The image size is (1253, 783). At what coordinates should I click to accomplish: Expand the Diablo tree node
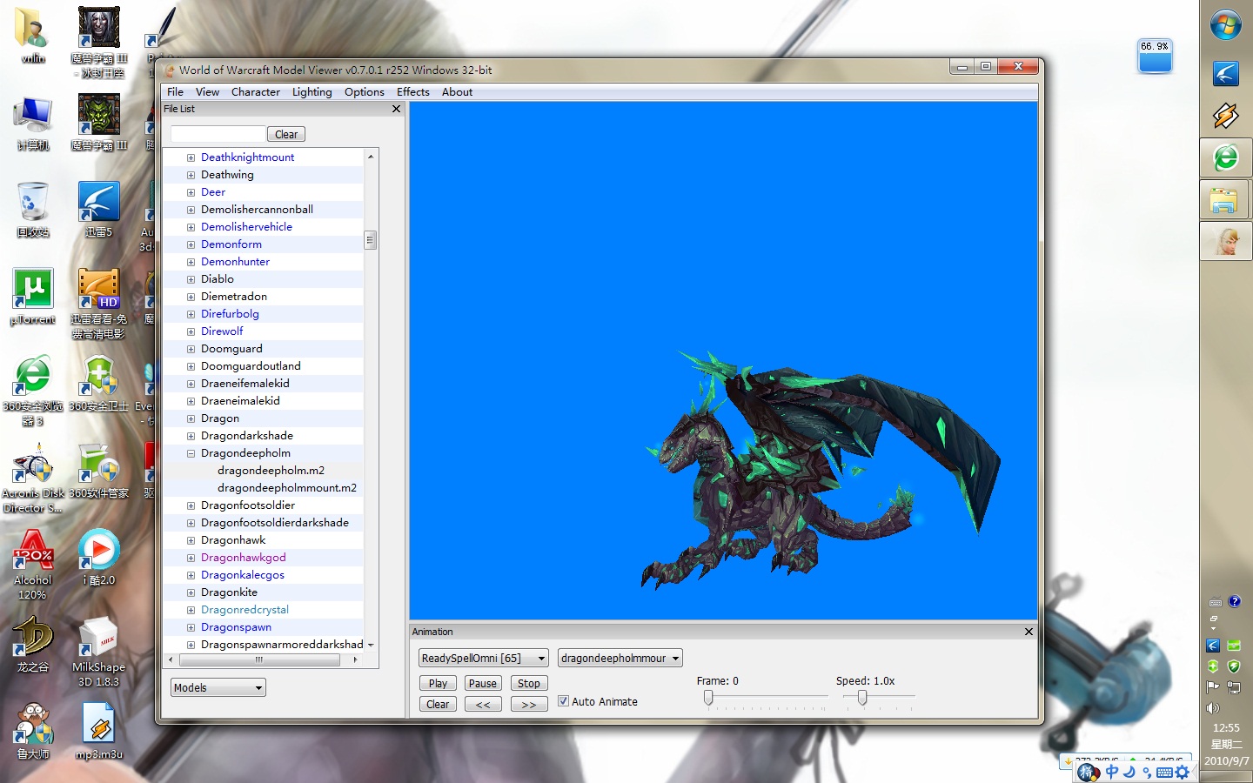(191, 279)
